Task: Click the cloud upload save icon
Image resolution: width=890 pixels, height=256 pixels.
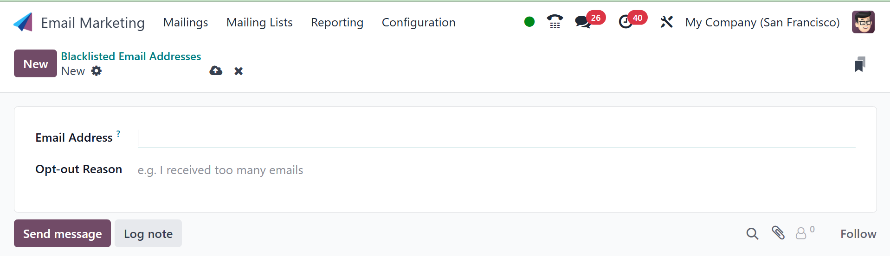Action: coord(216,71)
